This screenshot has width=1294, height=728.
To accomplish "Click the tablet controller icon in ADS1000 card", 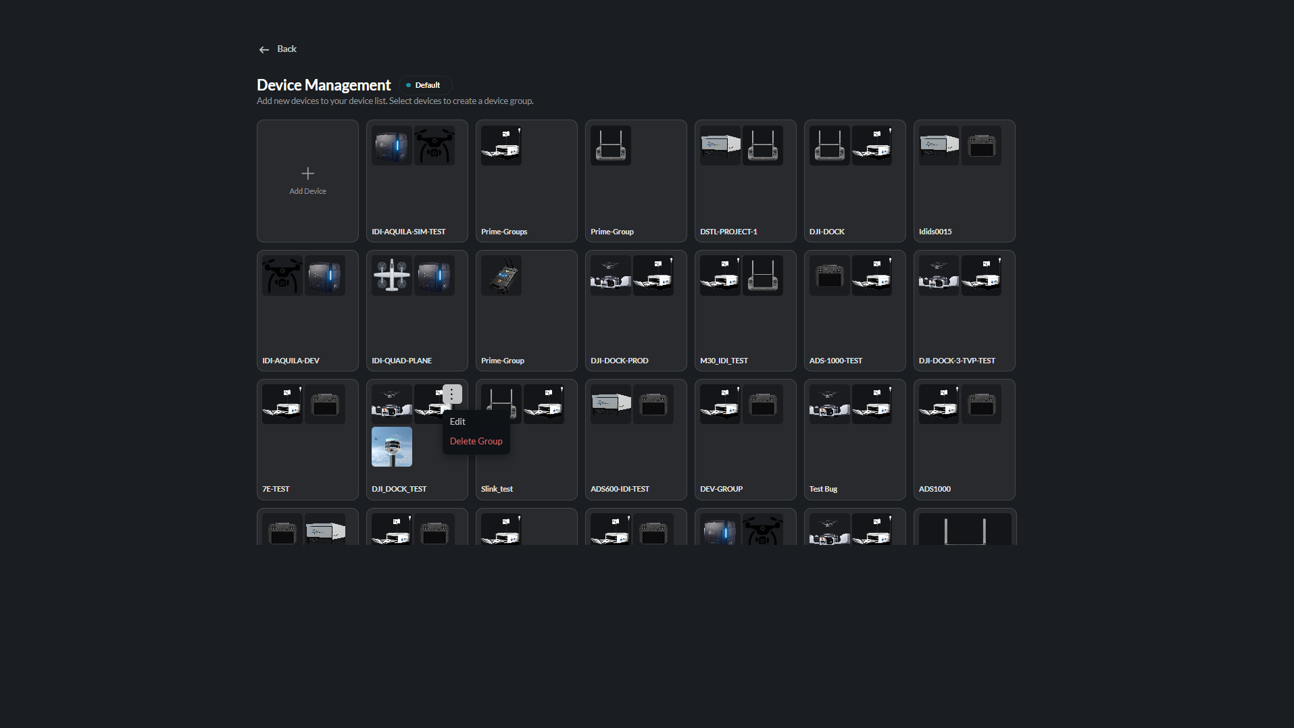I will click(982, 404).
